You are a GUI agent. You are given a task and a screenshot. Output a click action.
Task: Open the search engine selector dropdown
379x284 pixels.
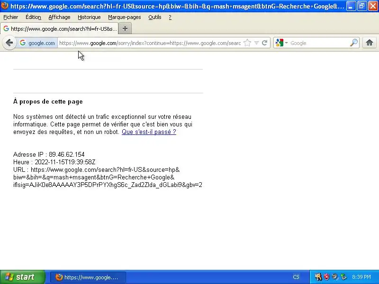click(x=281, y=43)
